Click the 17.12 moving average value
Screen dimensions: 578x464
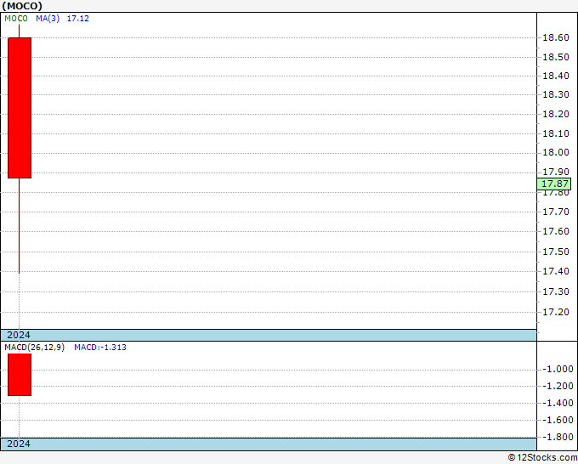pos(78,19)
